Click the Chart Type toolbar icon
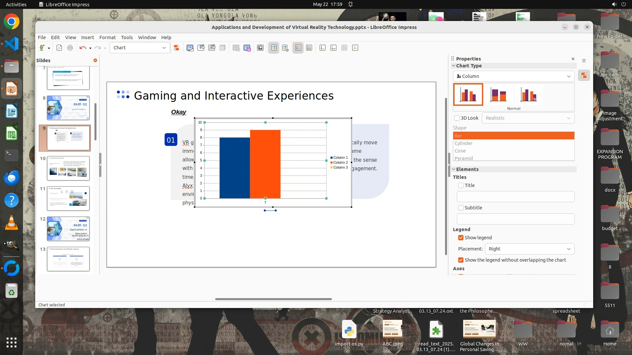 [190, 48]
